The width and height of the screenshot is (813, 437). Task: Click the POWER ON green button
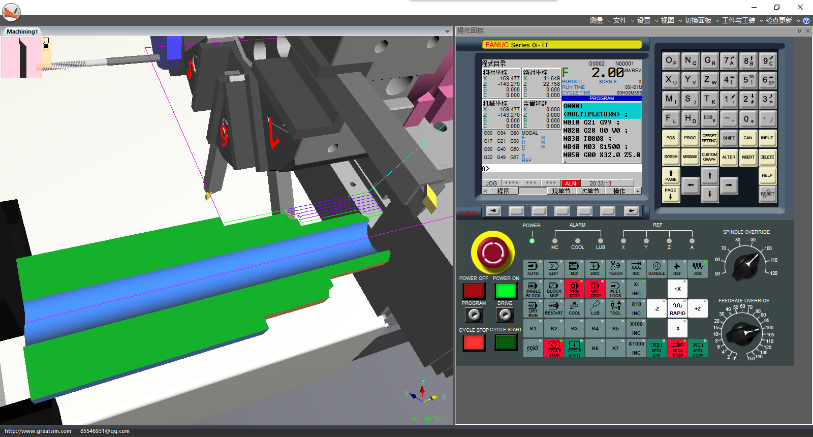coord(506,291)
